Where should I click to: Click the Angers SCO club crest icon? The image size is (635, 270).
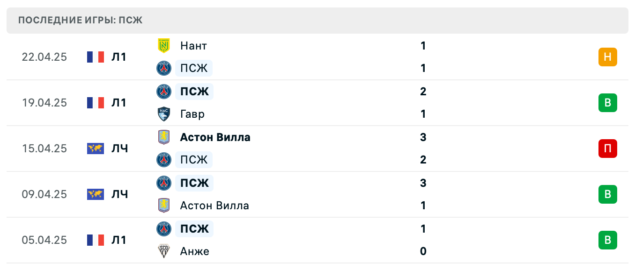[163, 251]
